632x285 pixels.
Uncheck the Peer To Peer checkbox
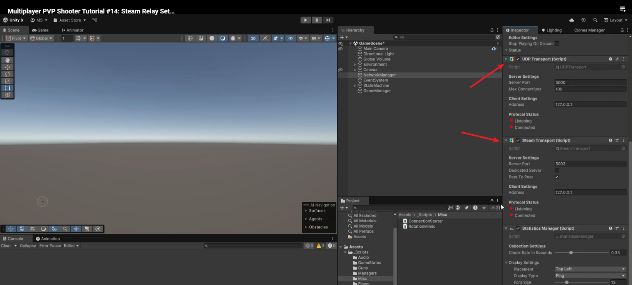tap(557, 177)
